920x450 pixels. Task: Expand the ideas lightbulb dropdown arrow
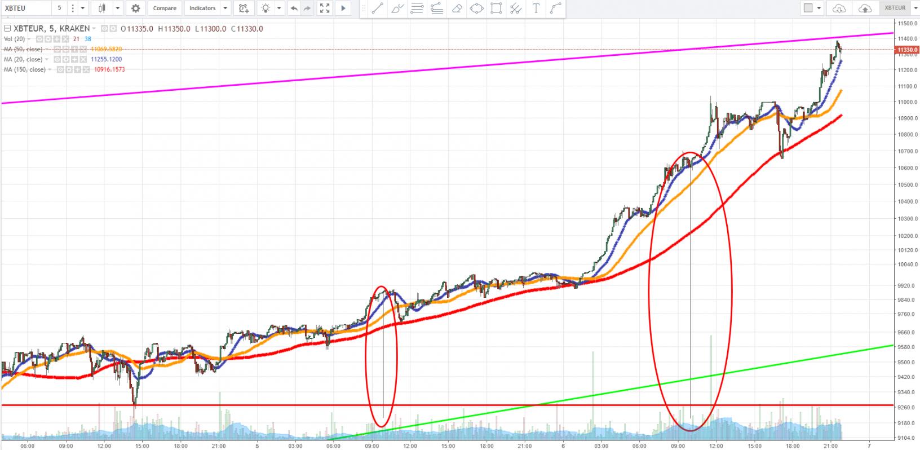click(x=278, y=8)
